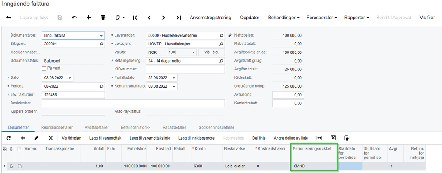Search Periode with magnifier icon

[101, 86]
